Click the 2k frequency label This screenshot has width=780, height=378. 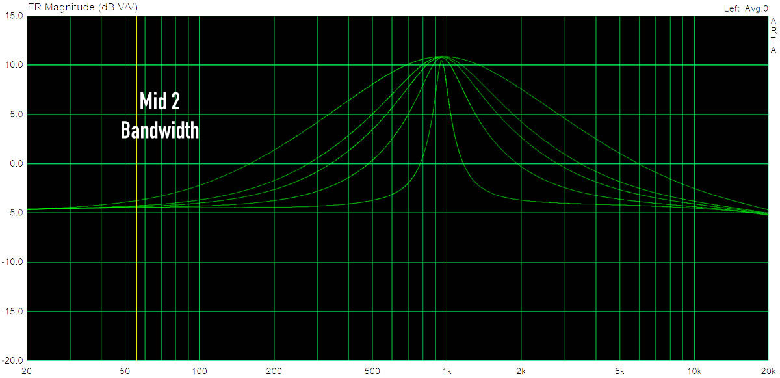pos(521,371)
